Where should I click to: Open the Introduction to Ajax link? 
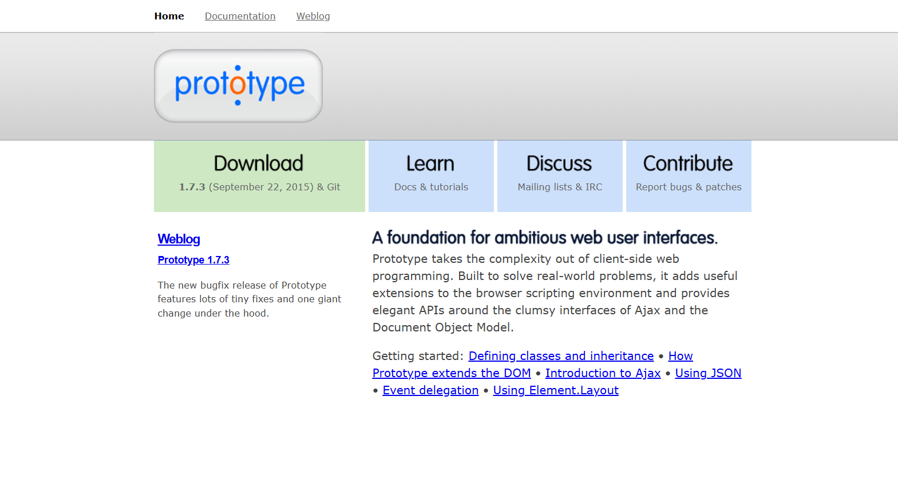603,373
